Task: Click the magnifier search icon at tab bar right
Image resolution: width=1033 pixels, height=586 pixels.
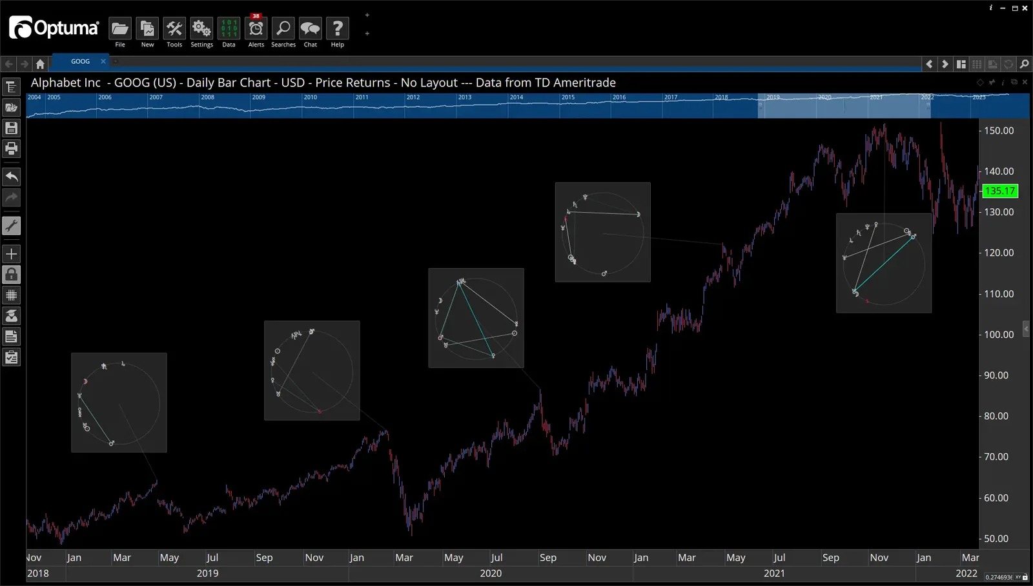Action: (x=1024, y=64)
